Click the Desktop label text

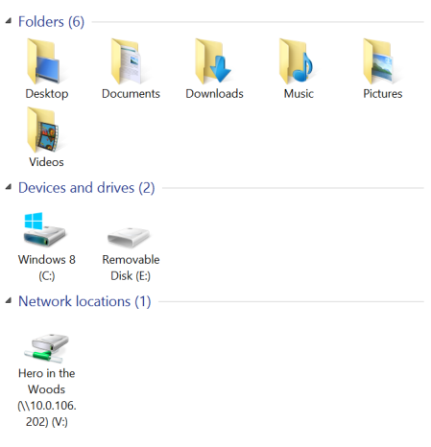click(x=47, y=94)
